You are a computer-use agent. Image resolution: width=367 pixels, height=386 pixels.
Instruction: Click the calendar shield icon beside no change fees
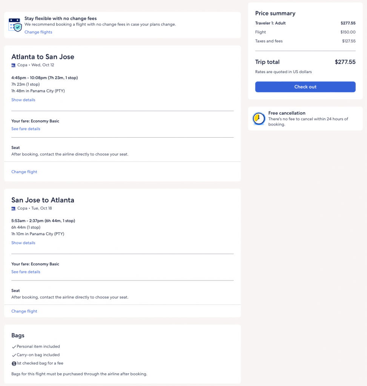pos(15,25)
